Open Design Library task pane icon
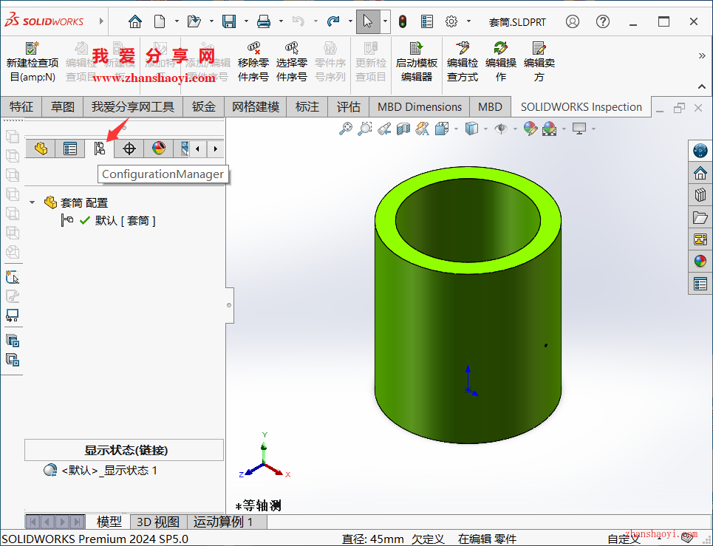The width and height of the screenshot is (713, 546). click(700, 194)
